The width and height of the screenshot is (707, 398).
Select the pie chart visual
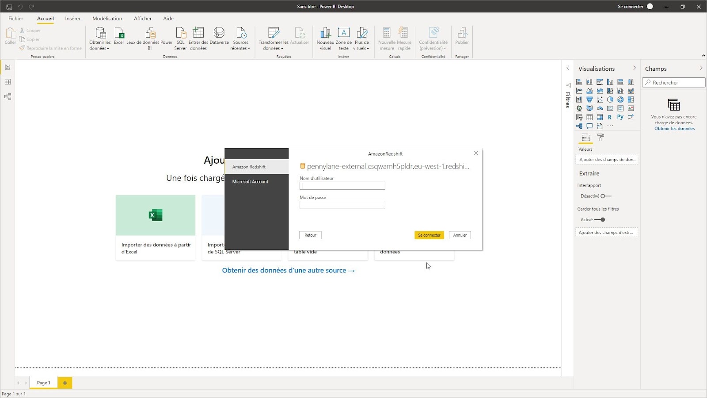610,99
